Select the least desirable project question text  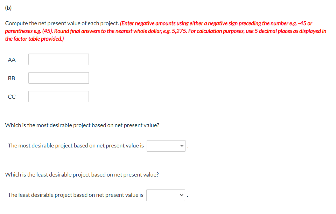[82, 174]
